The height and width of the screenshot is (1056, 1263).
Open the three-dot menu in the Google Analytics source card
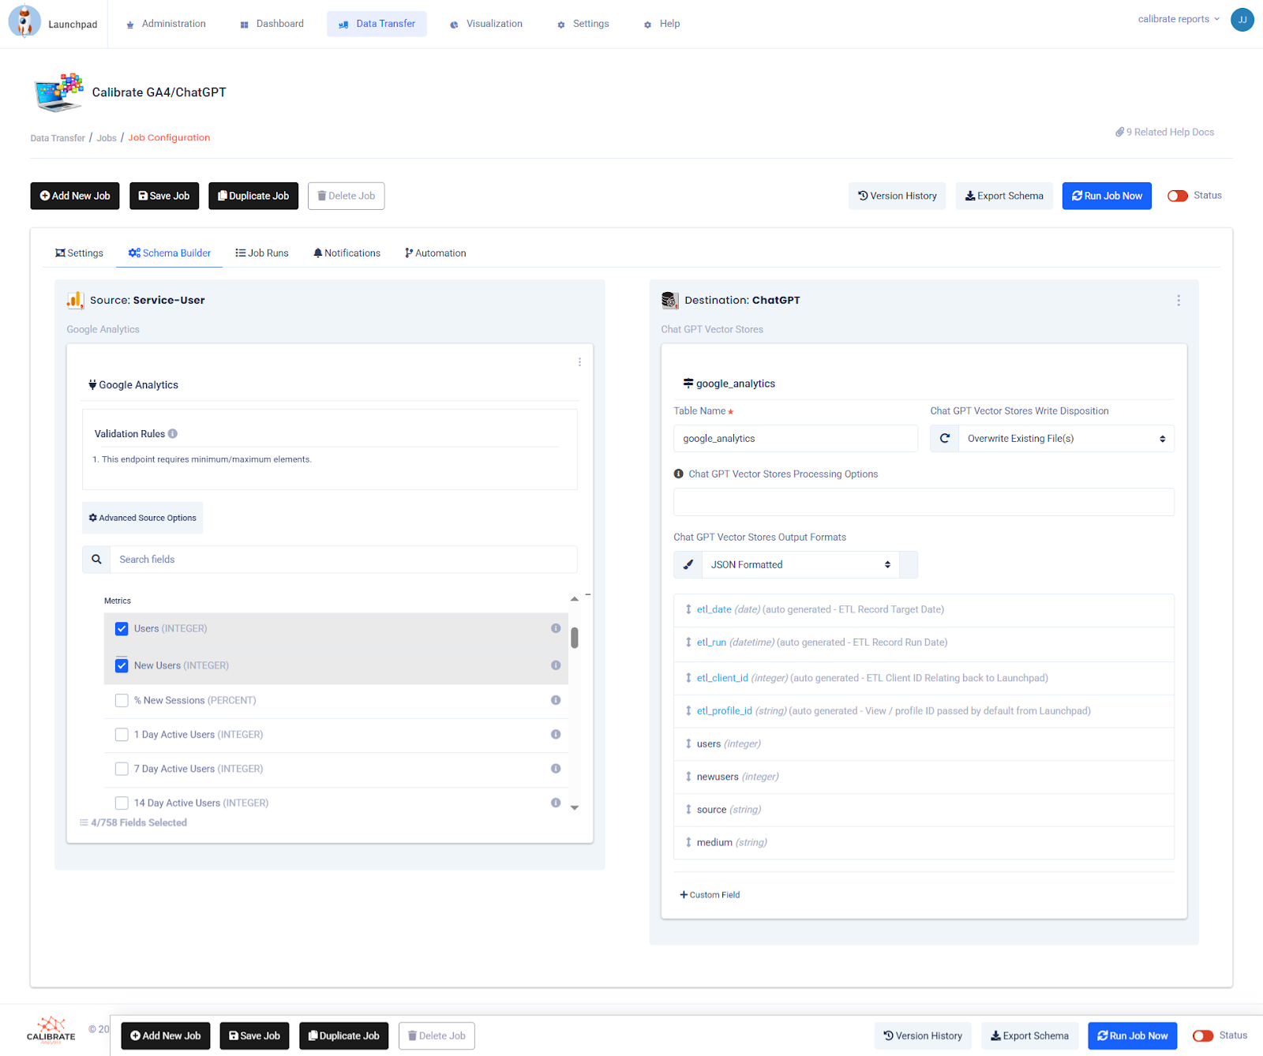[x=579, y=362]
